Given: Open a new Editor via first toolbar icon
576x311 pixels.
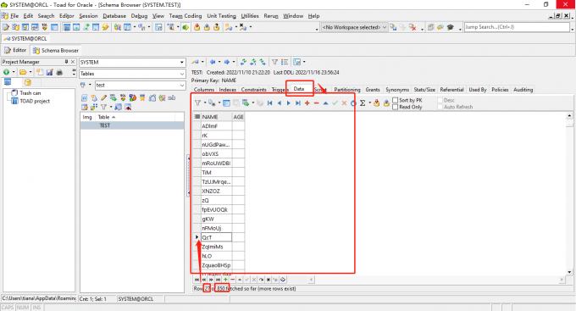Looking at the screenshot, I should 6,27.
